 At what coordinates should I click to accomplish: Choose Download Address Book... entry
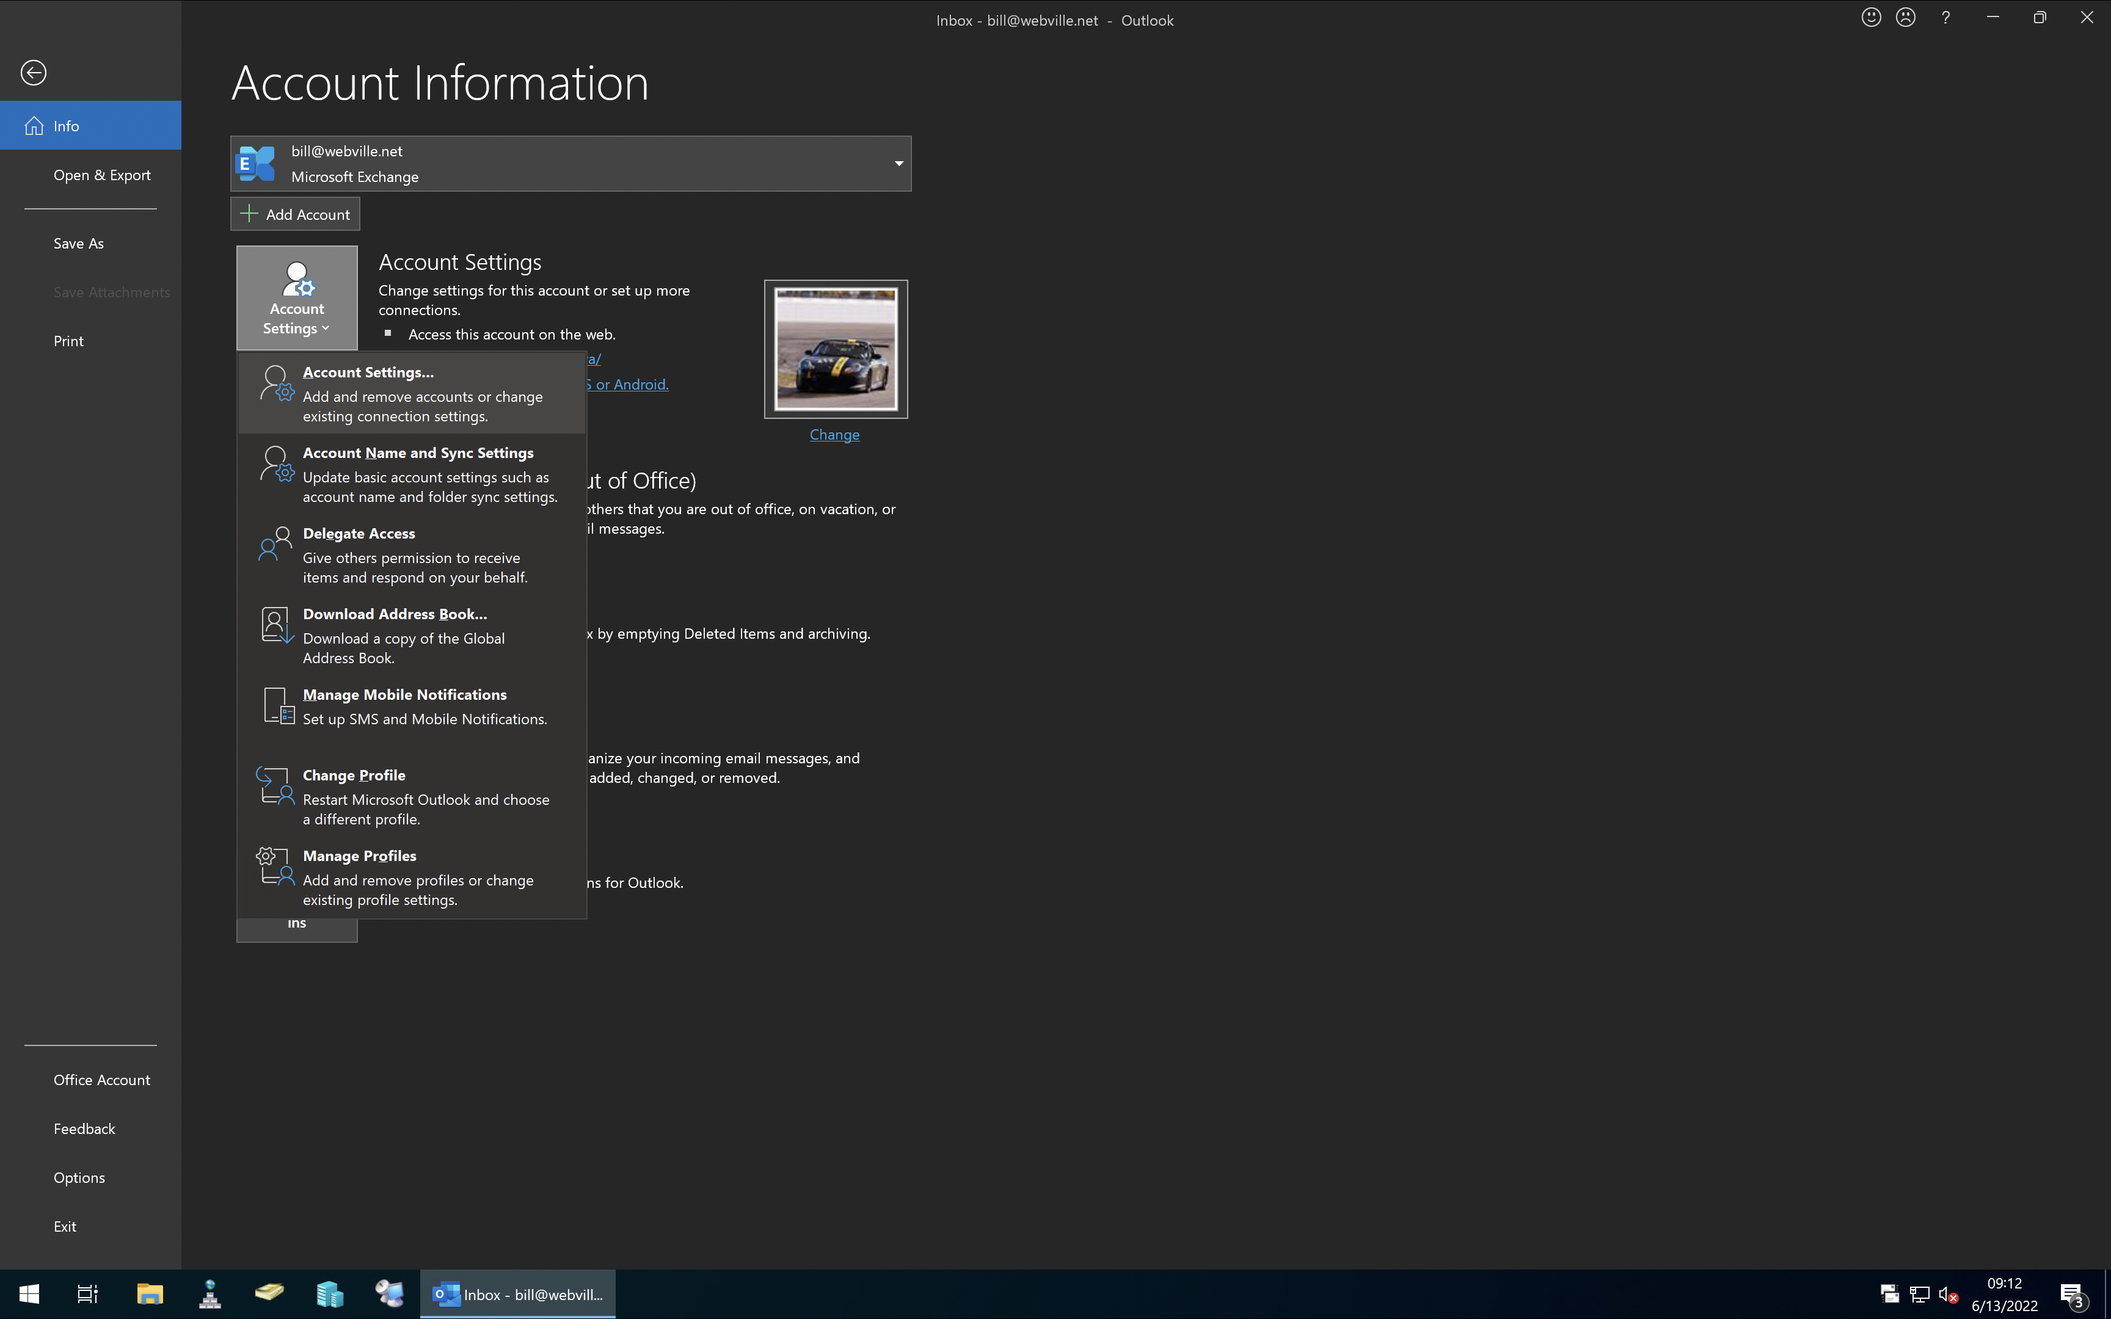coord(412,635)
